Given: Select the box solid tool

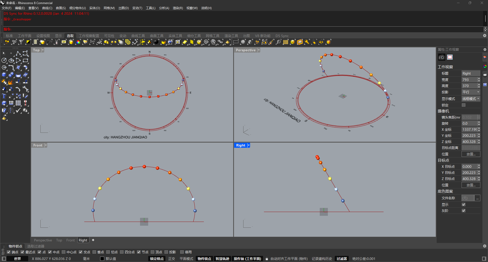Looking at the screenshot, I should click(4, 75).
